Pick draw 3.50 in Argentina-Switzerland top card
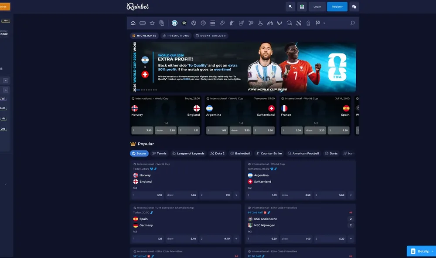Image resolution: width=436 pixels, height=258 pixels. pyautogui.click(x=240, y=131)
